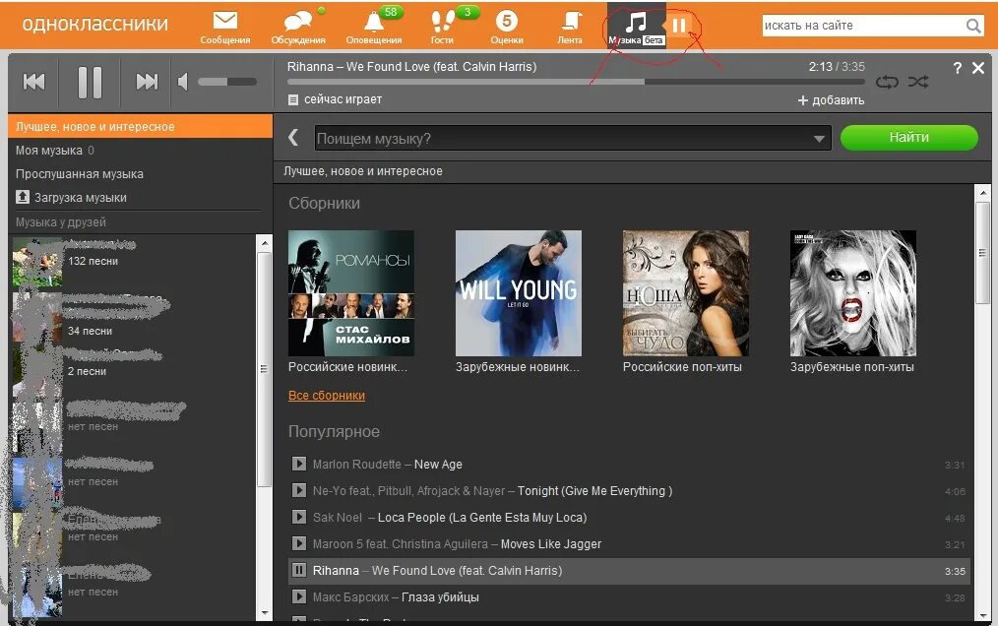Open the Сообщения envelope icon

coord(224,21)
